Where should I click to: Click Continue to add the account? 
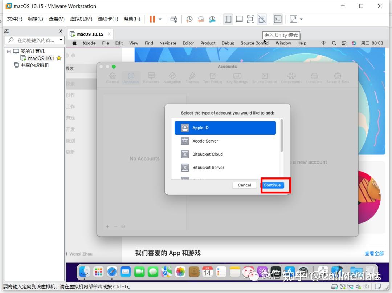click(x=272, y=185)
